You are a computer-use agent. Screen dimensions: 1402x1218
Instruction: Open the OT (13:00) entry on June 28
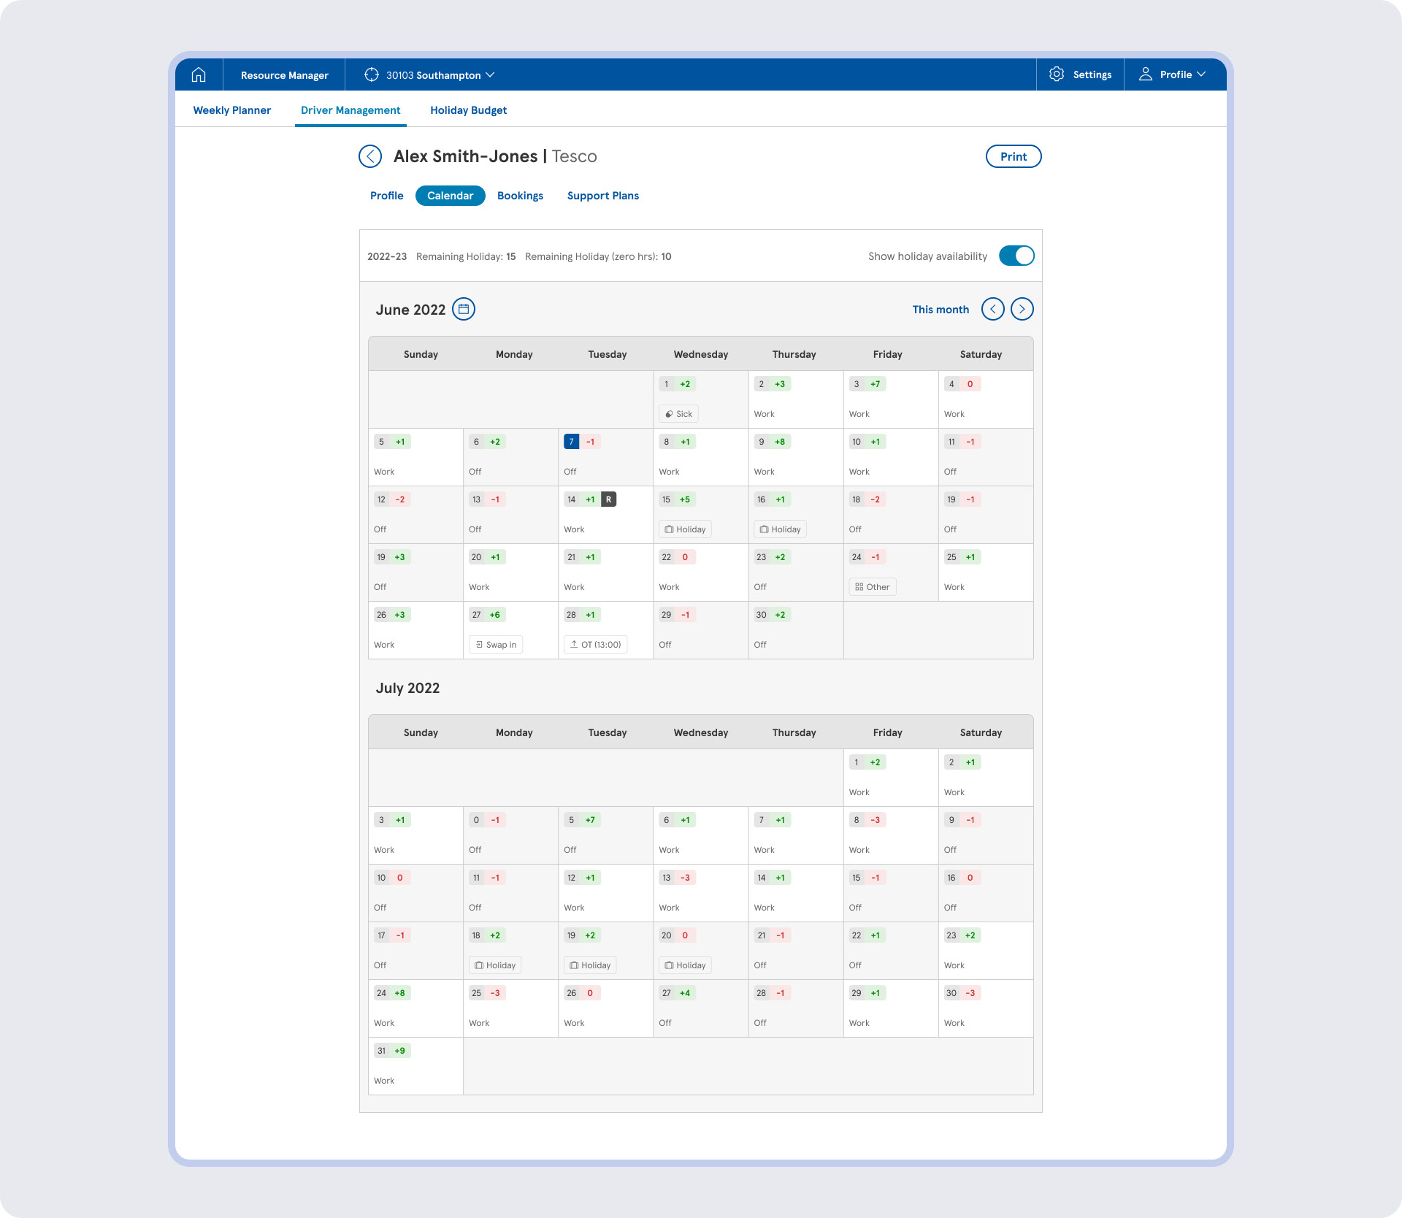(x=595, y=645)
